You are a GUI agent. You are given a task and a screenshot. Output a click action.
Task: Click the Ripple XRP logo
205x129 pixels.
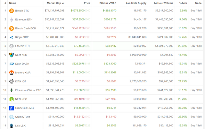pyautogui.click(x=12, y=37)
